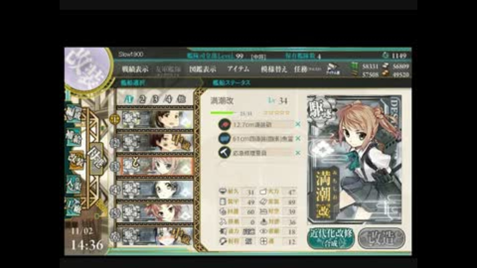Switch to fleet tab 3
Image resolution: width=477 pixels, height=268 pixels.
pos(156,99)
